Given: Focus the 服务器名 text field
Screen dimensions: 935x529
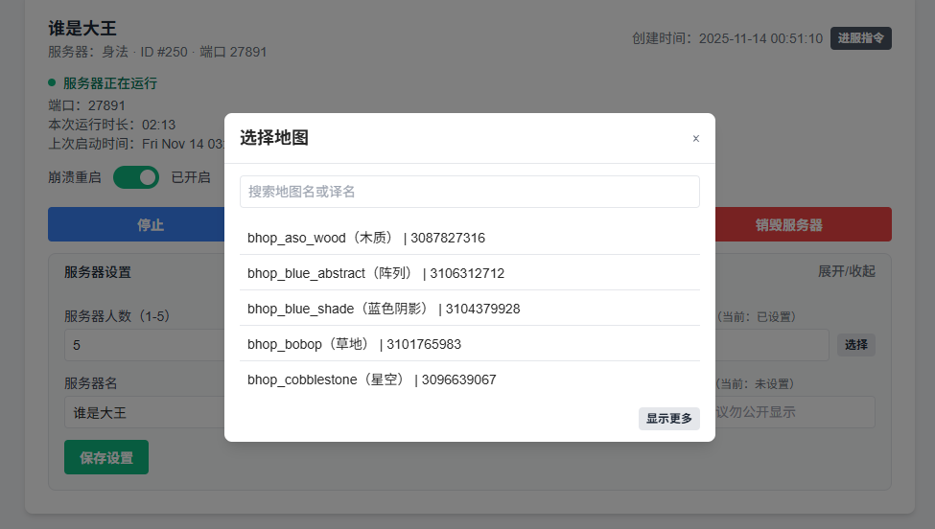Looking at the screenshot, I should coord(144,413).
